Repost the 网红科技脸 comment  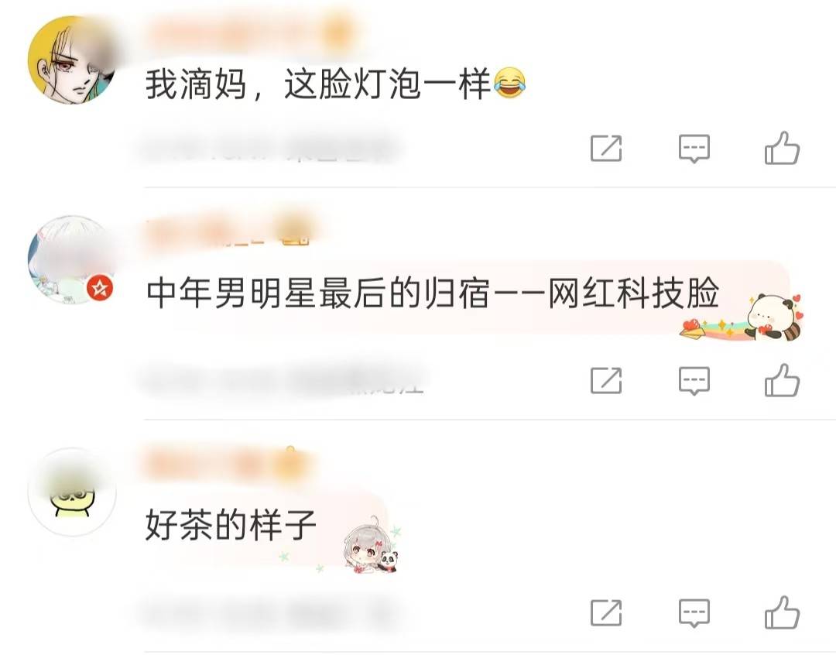(x=606, y=381)
